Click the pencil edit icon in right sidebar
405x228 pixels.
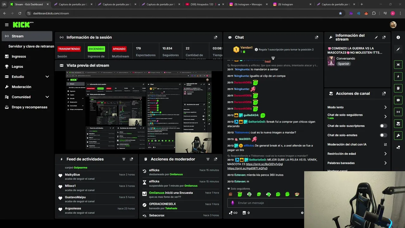click(x=398, y=49)
